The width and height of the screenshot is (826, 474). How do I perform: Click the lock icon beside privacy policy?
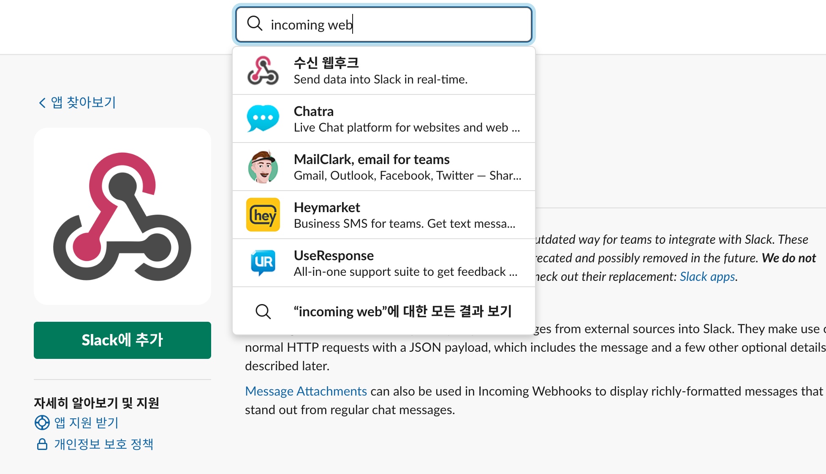[42, 444]
